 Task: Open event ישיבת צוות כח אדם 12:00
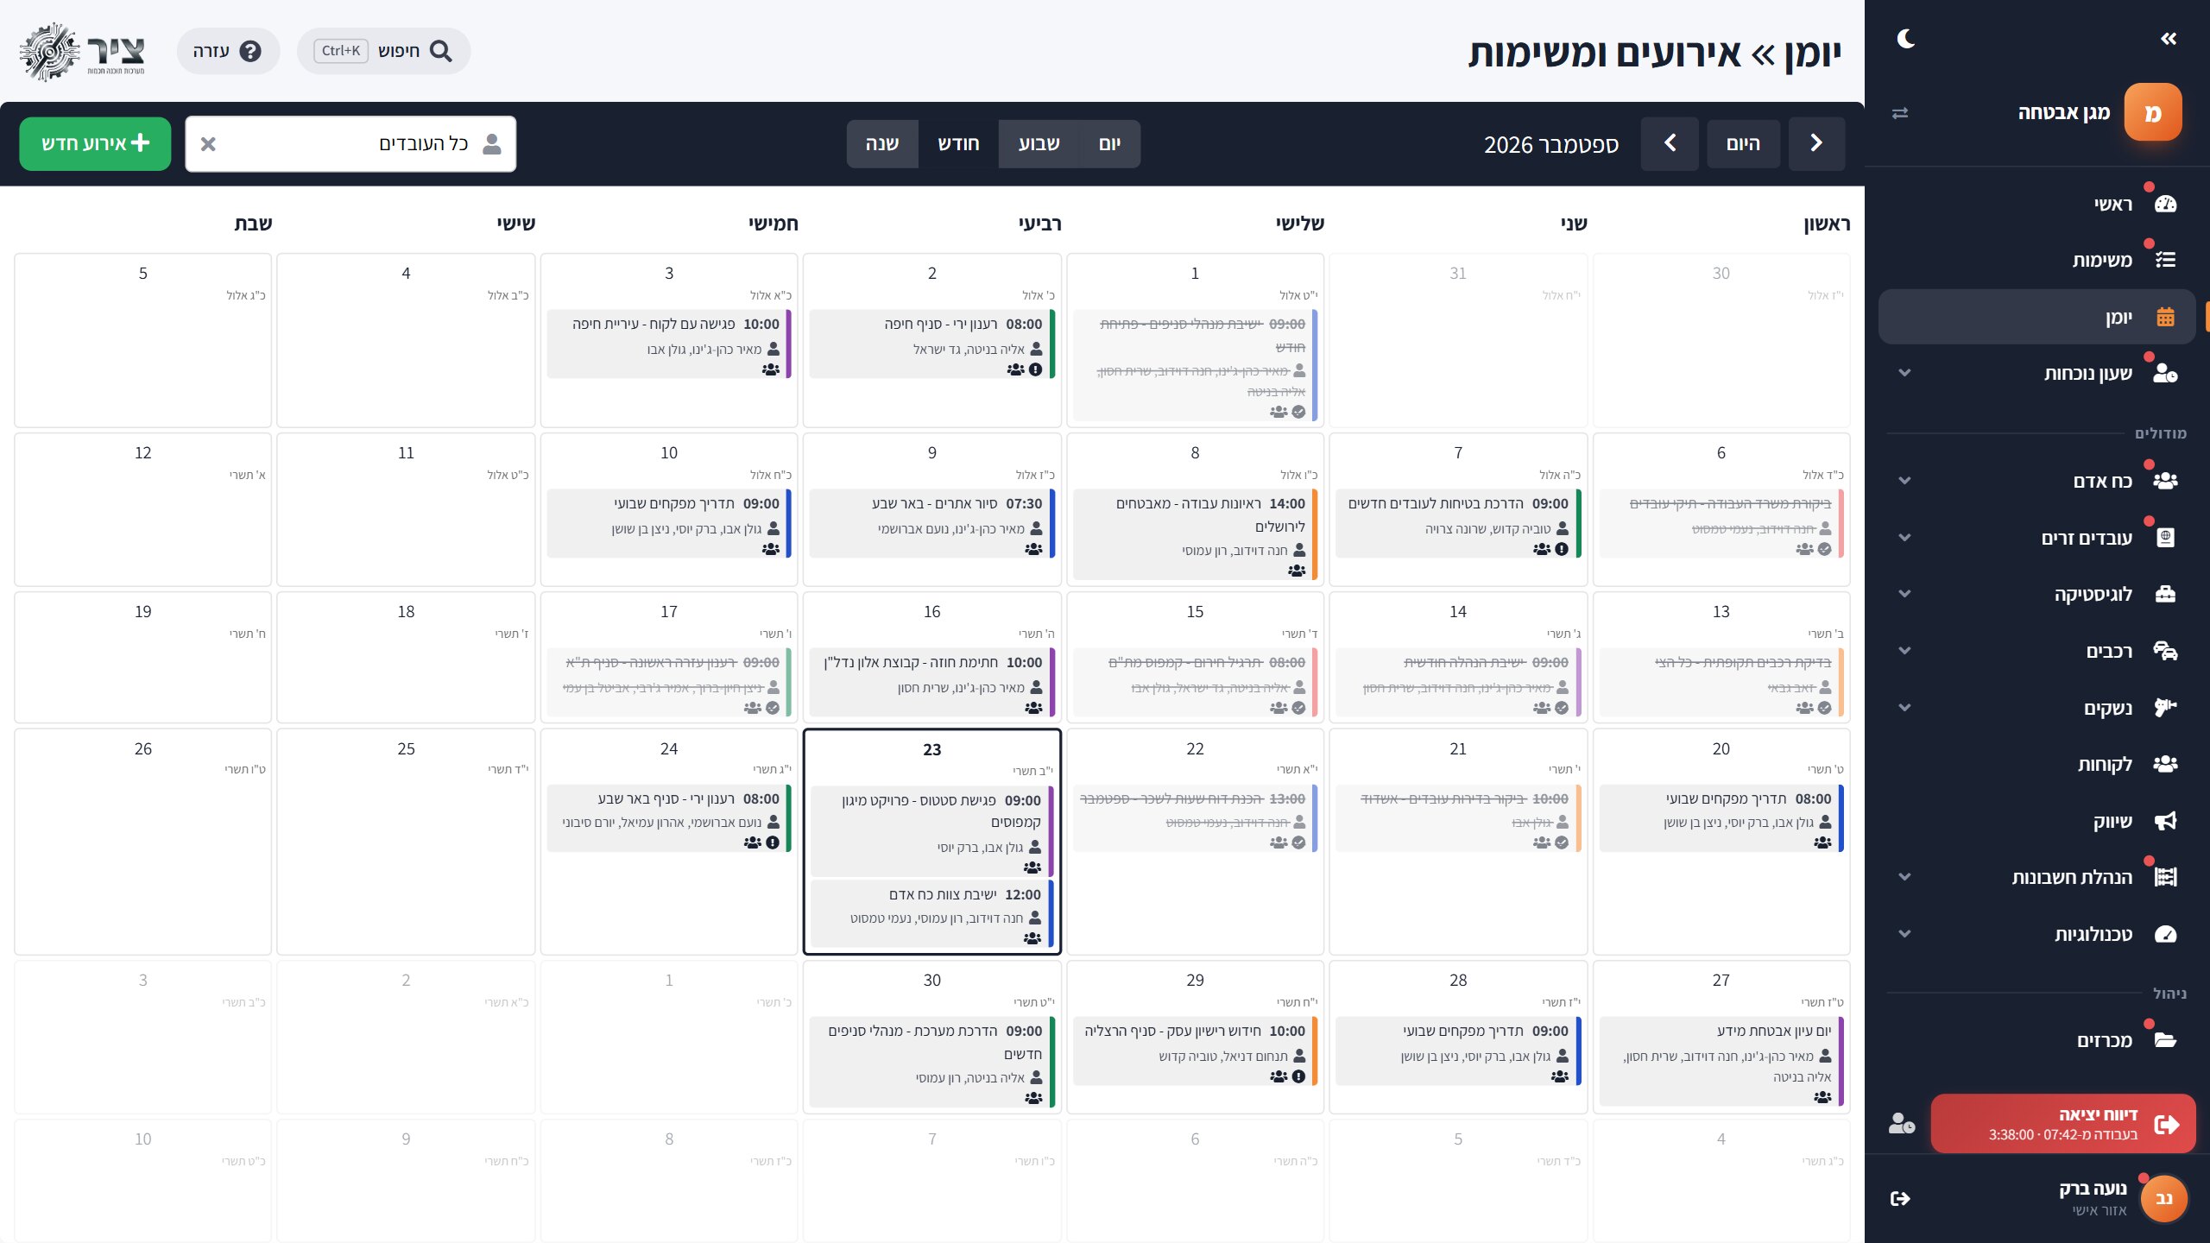[932, 914]
